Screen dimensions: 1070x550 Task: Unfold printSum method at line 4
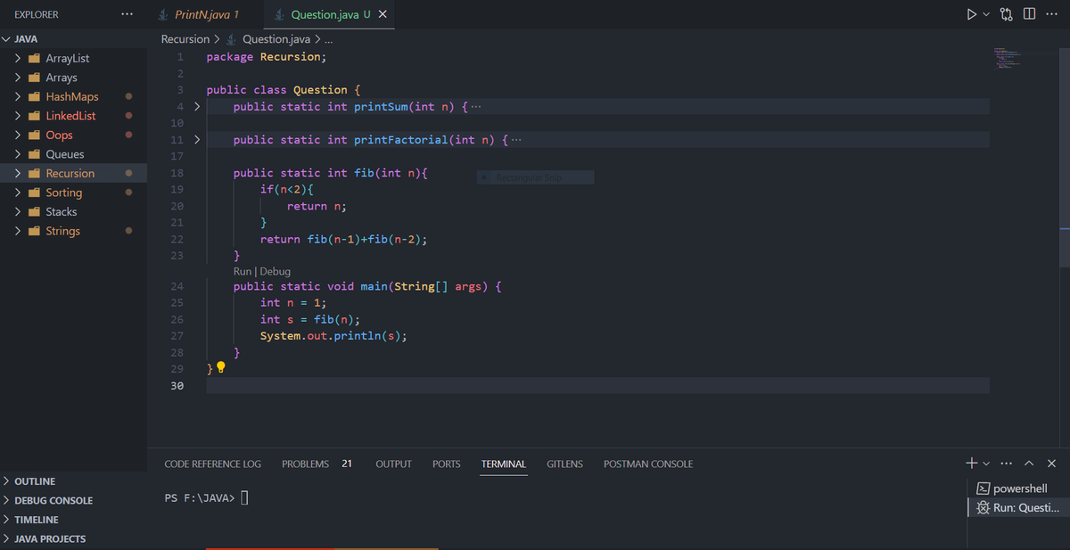click(x=198, y=107)
